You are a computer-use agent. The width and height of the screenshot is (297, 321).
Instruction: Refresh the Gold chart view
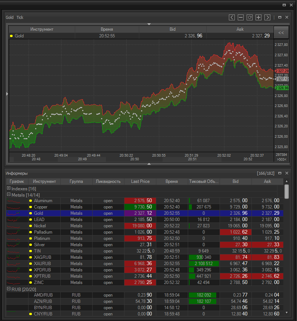click(250, 17)
